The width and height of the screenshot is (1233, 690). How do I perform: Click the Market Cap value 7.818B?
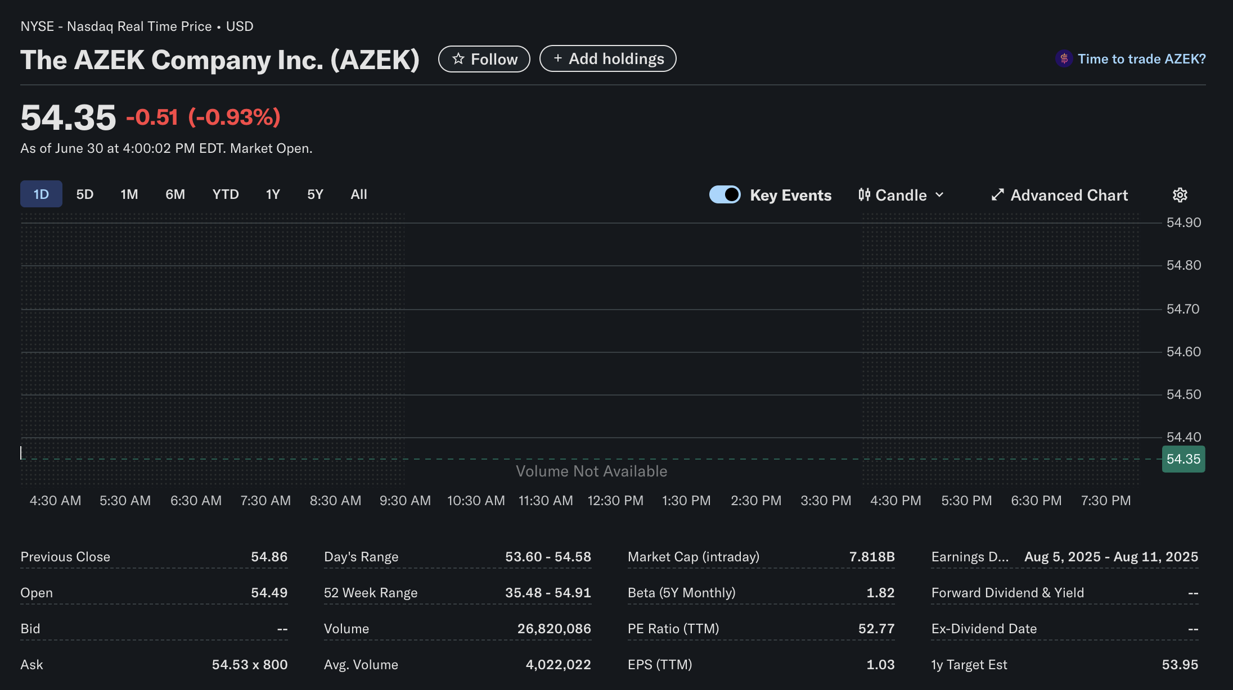pos(872,557)
